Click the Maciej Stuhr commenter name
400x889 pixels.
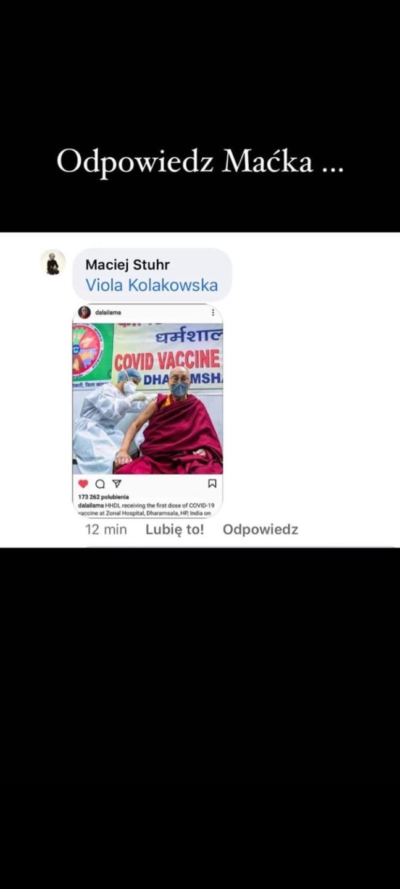[127, 265]
